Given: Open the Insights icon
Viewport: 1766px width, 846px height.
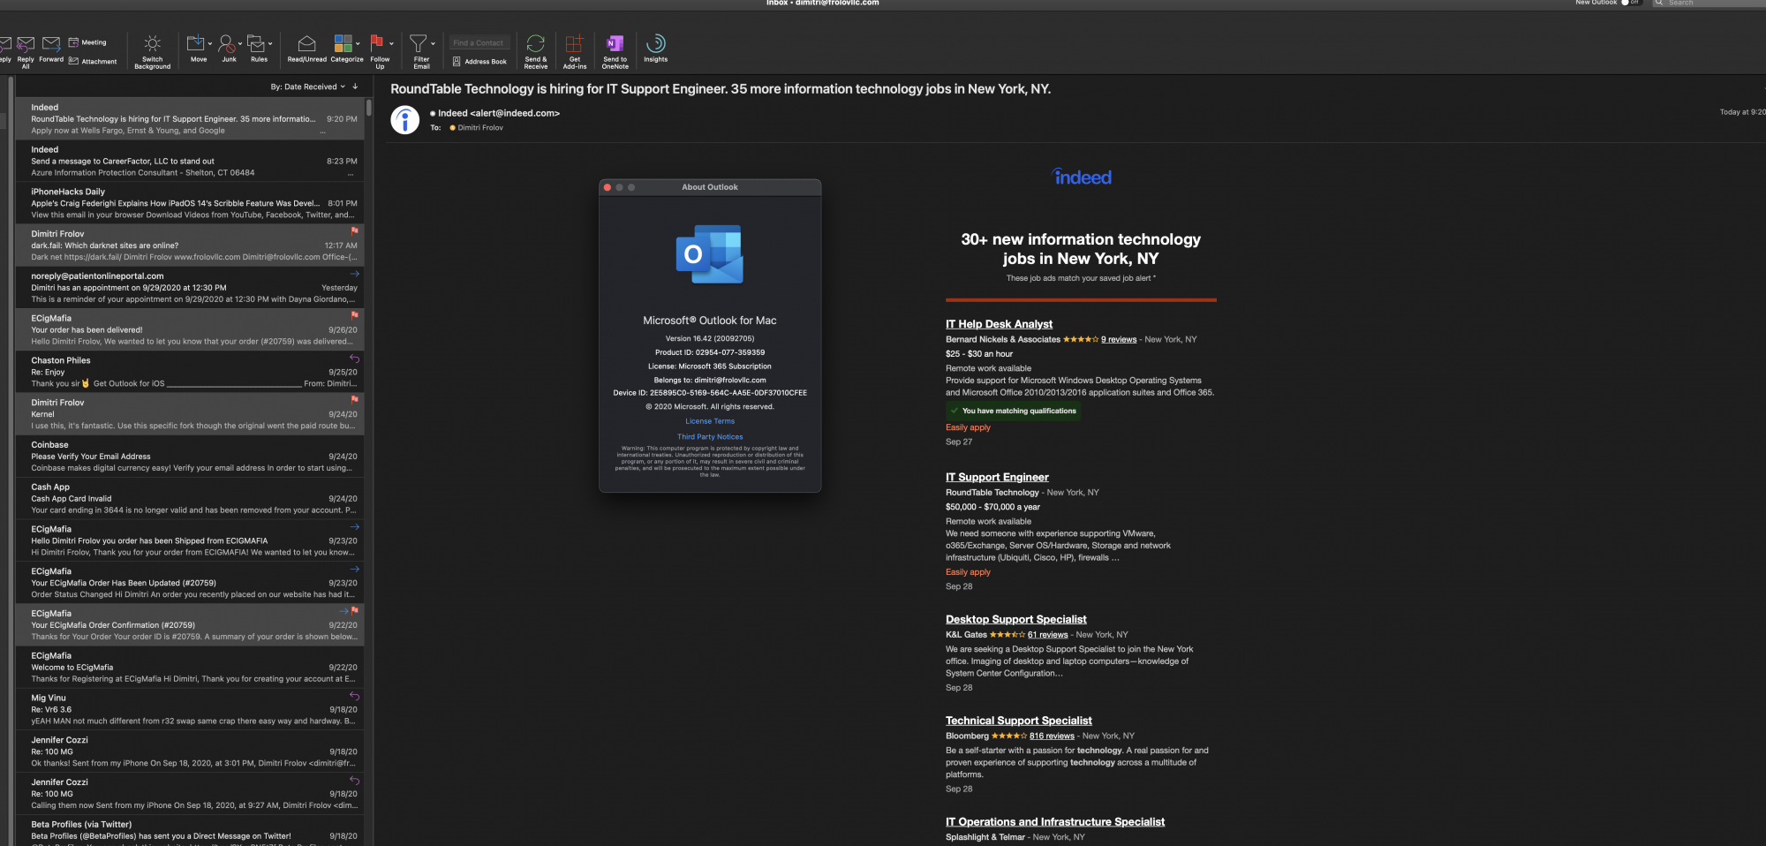Looking at the screenshot, I should [x=655, y=43].
